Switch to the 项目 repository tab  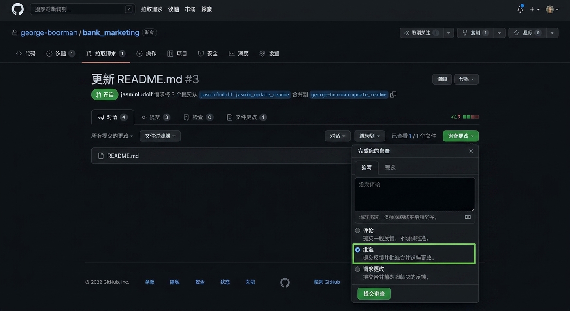[x=177, y=53]
